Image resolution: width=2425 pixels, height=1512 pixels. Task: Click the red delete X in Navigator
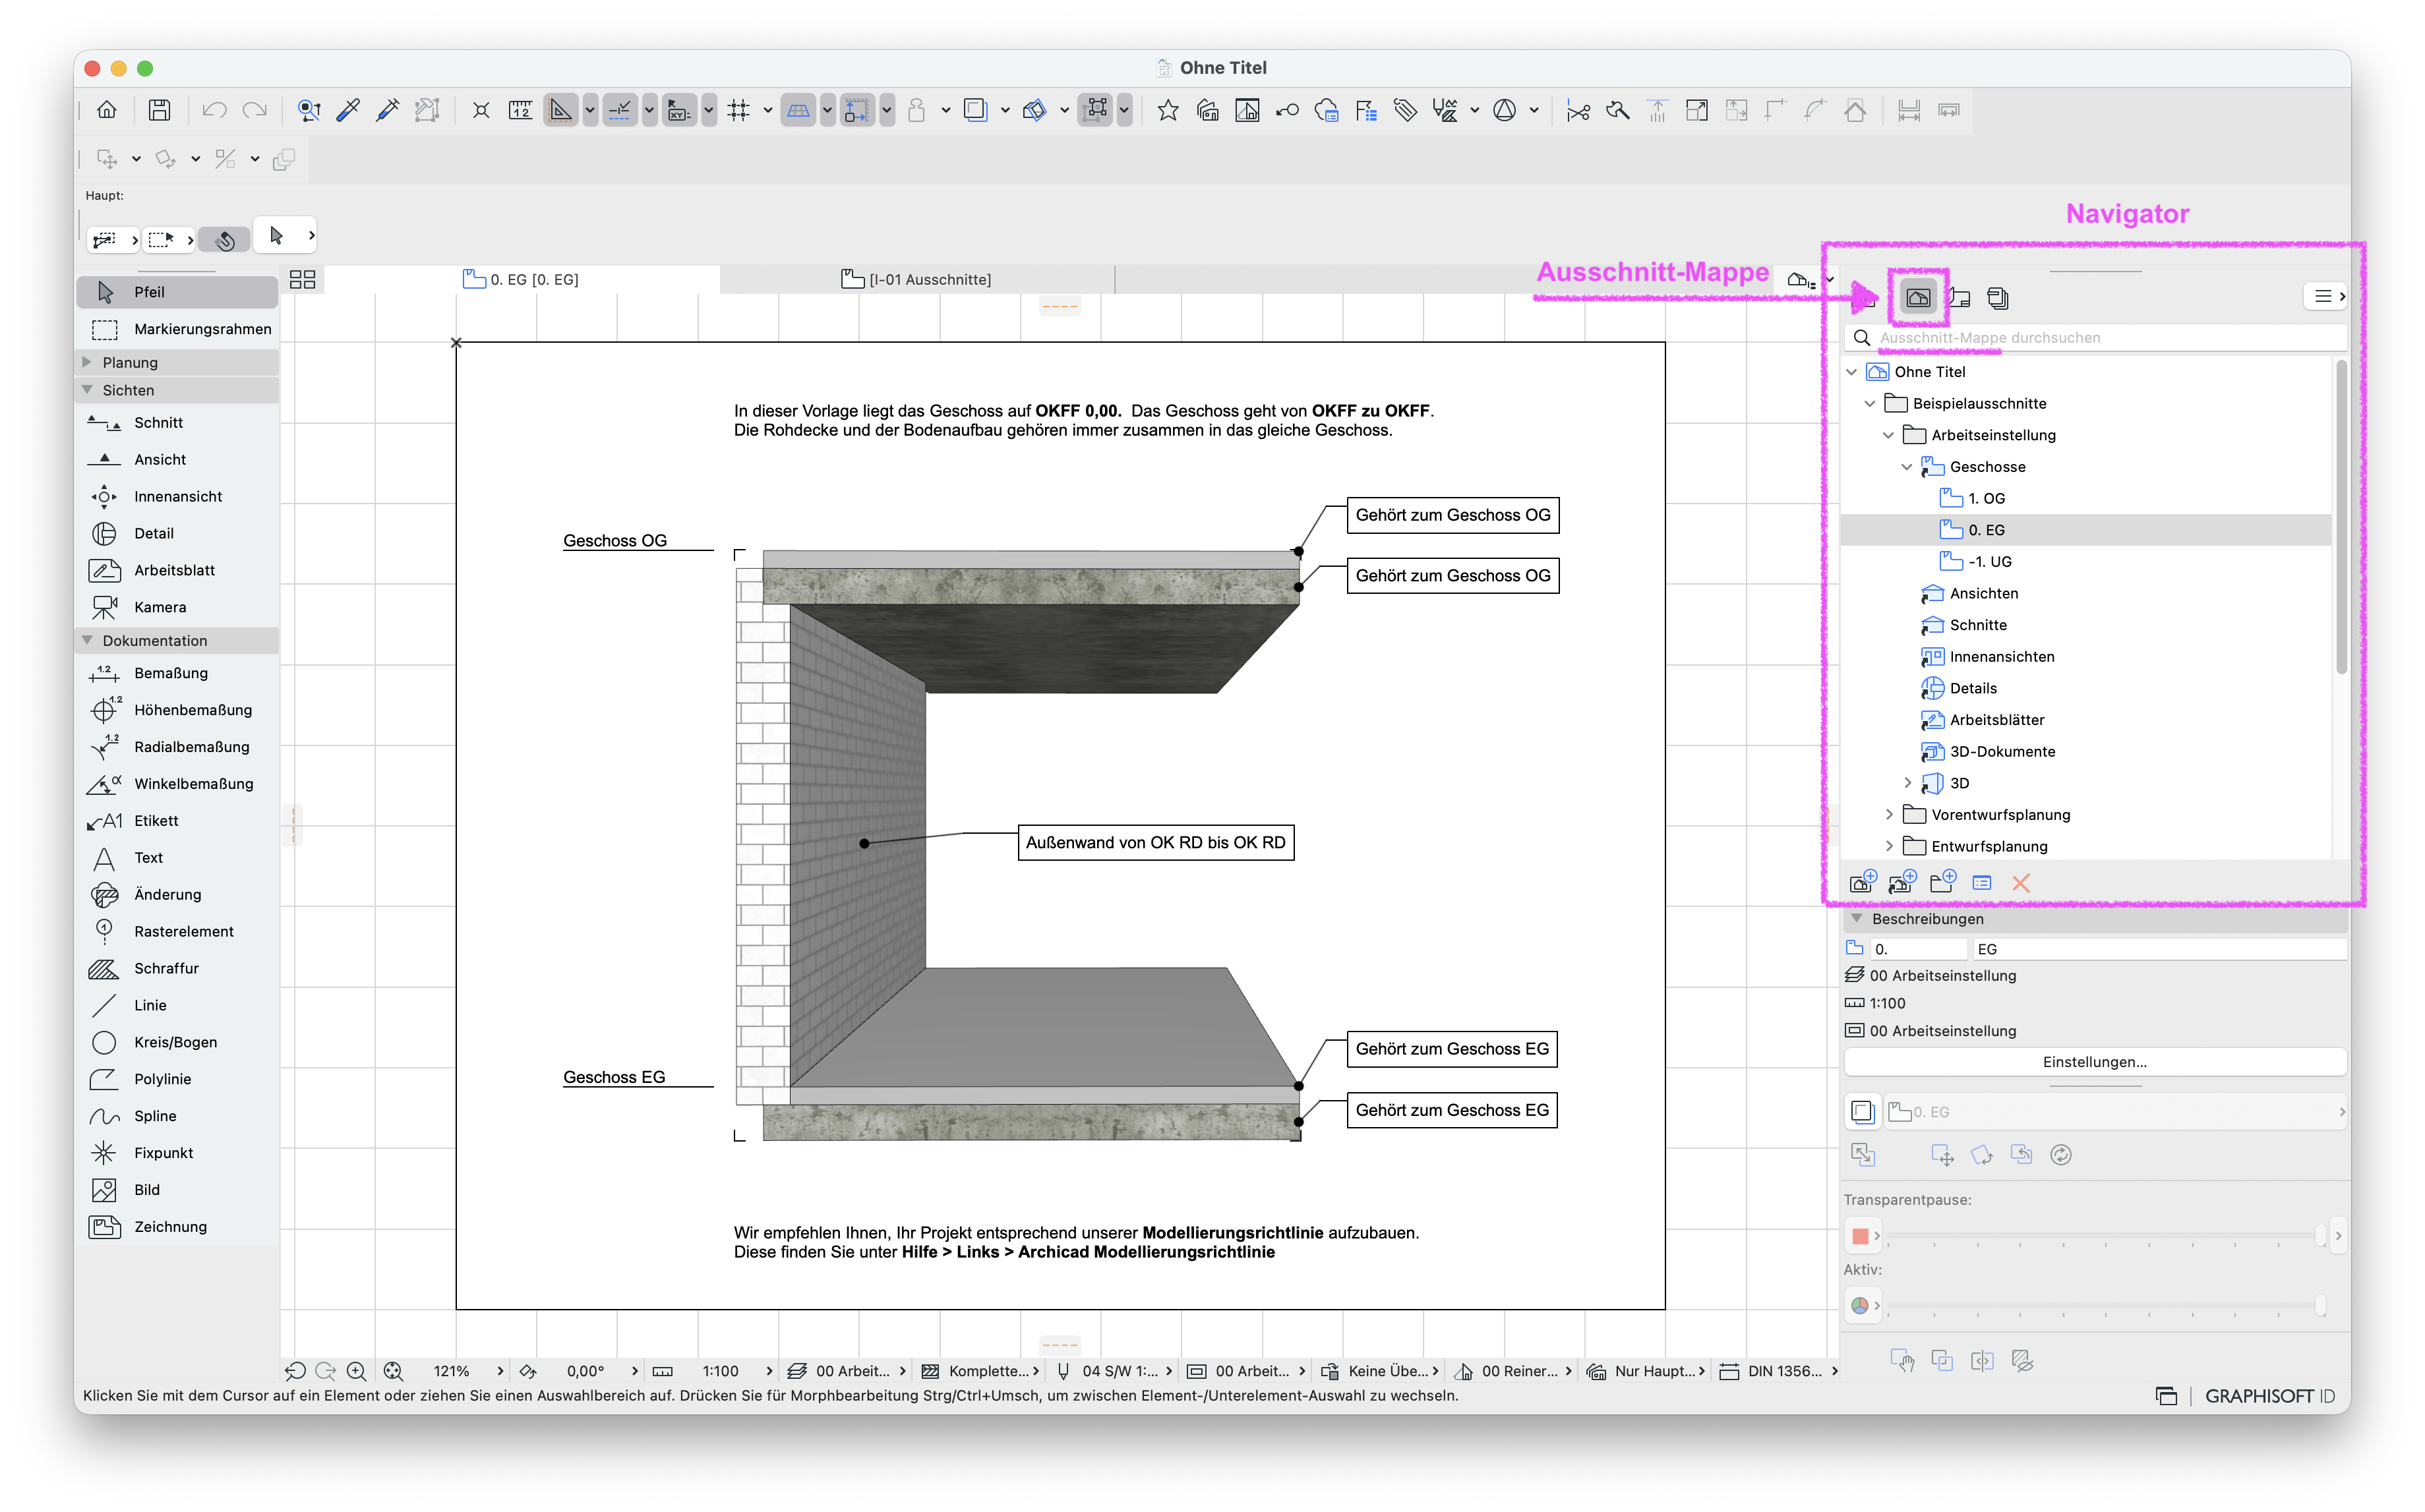click(x=2020, y=882)
